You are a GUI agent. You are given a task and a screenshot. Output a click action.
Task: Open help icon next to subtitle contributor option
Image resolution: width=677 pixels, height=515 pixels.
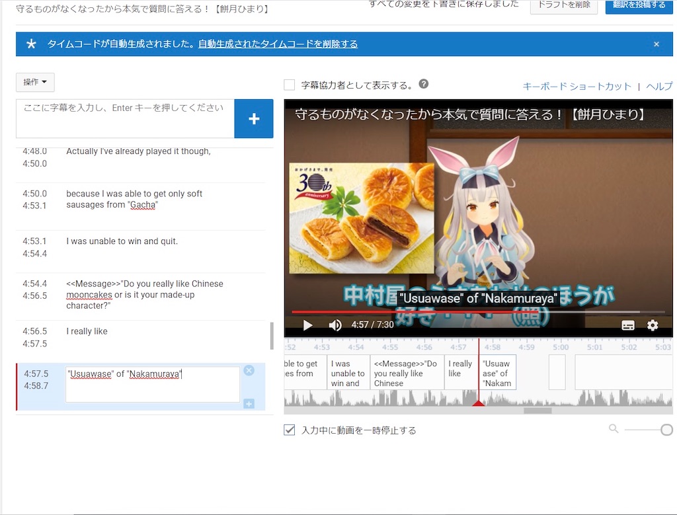pyautogui.click(x=424, y=84)
